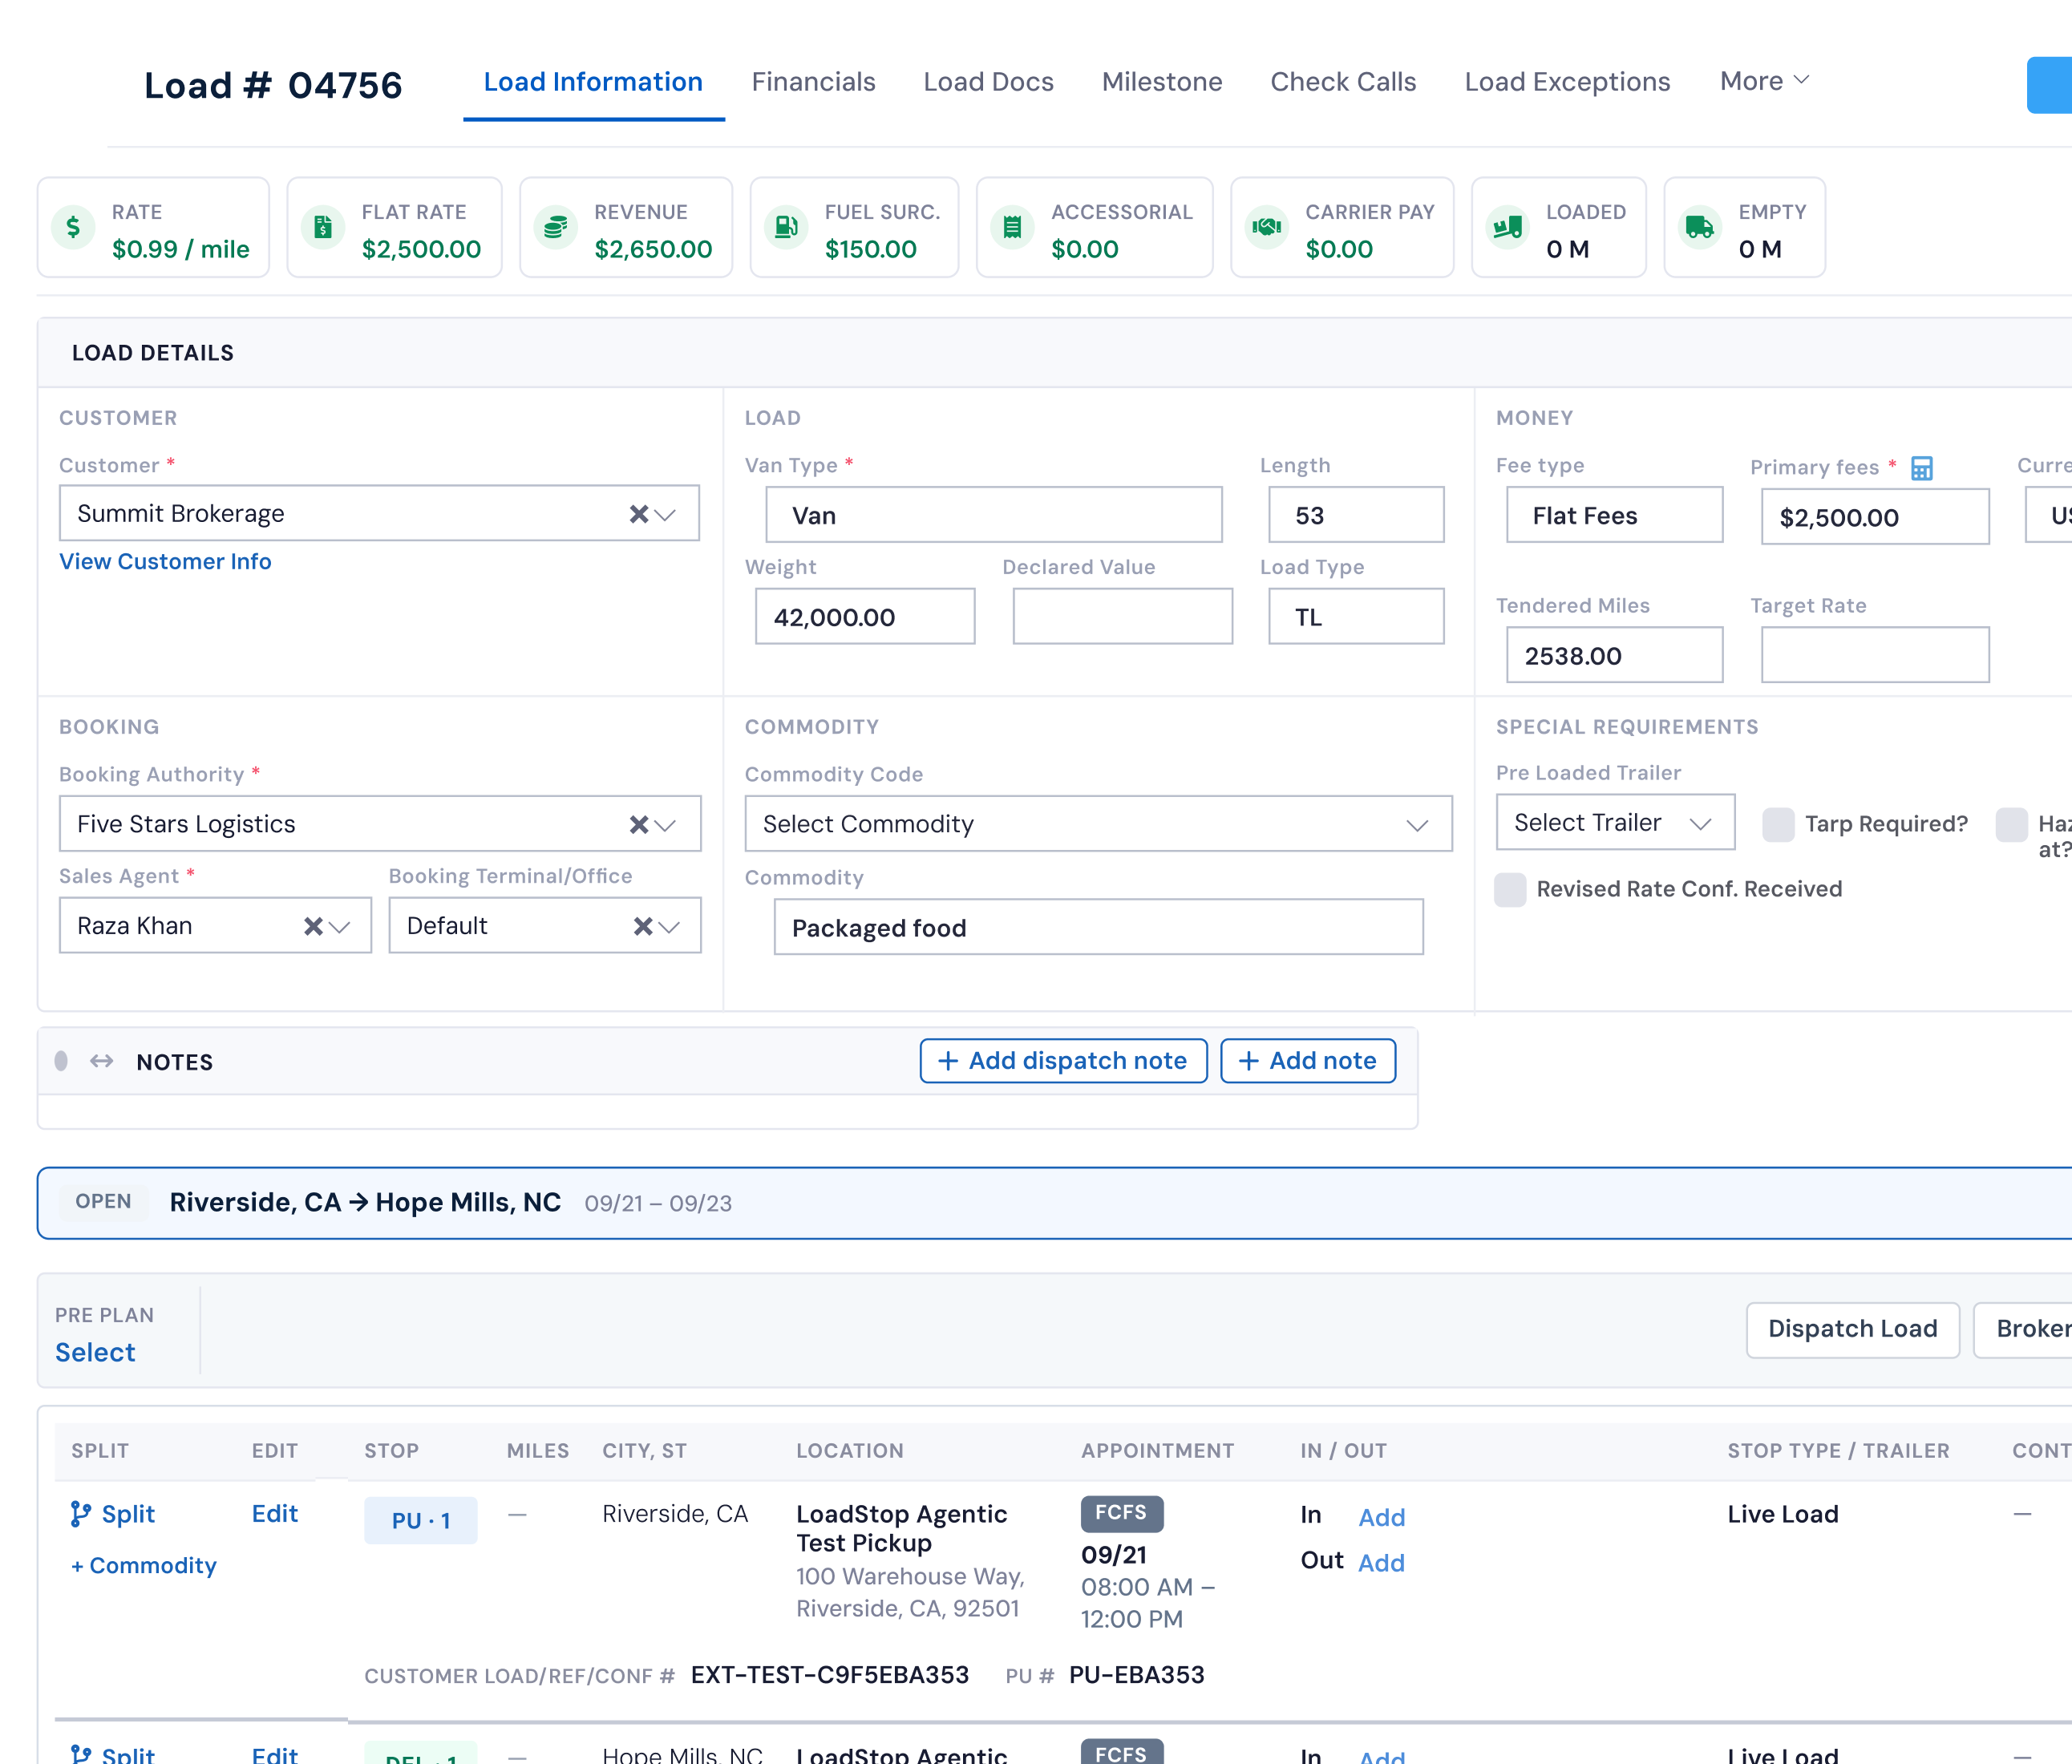Expand the Customer dropdown arrow

click(666, 514)
